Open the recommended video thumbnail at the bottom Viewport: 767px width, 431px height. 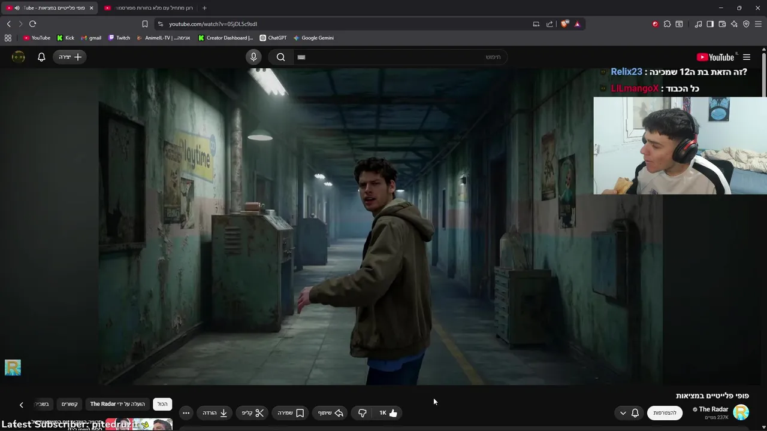[139, 425]
